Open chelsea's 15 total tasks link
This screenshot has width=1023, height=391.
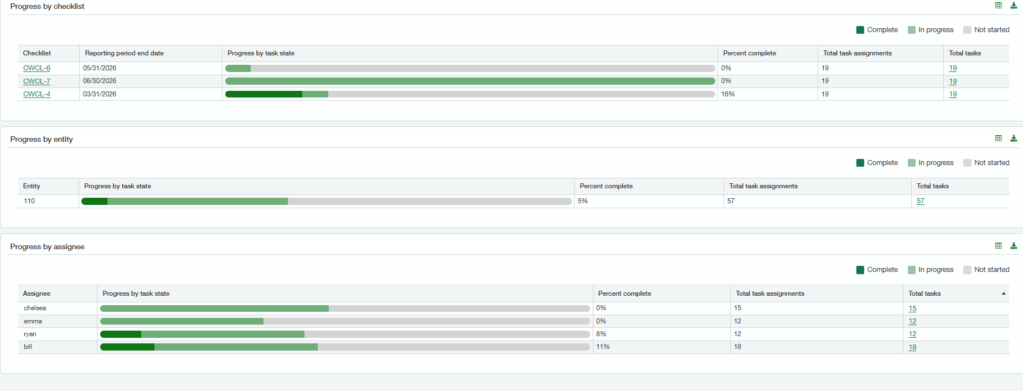[912, 308]
